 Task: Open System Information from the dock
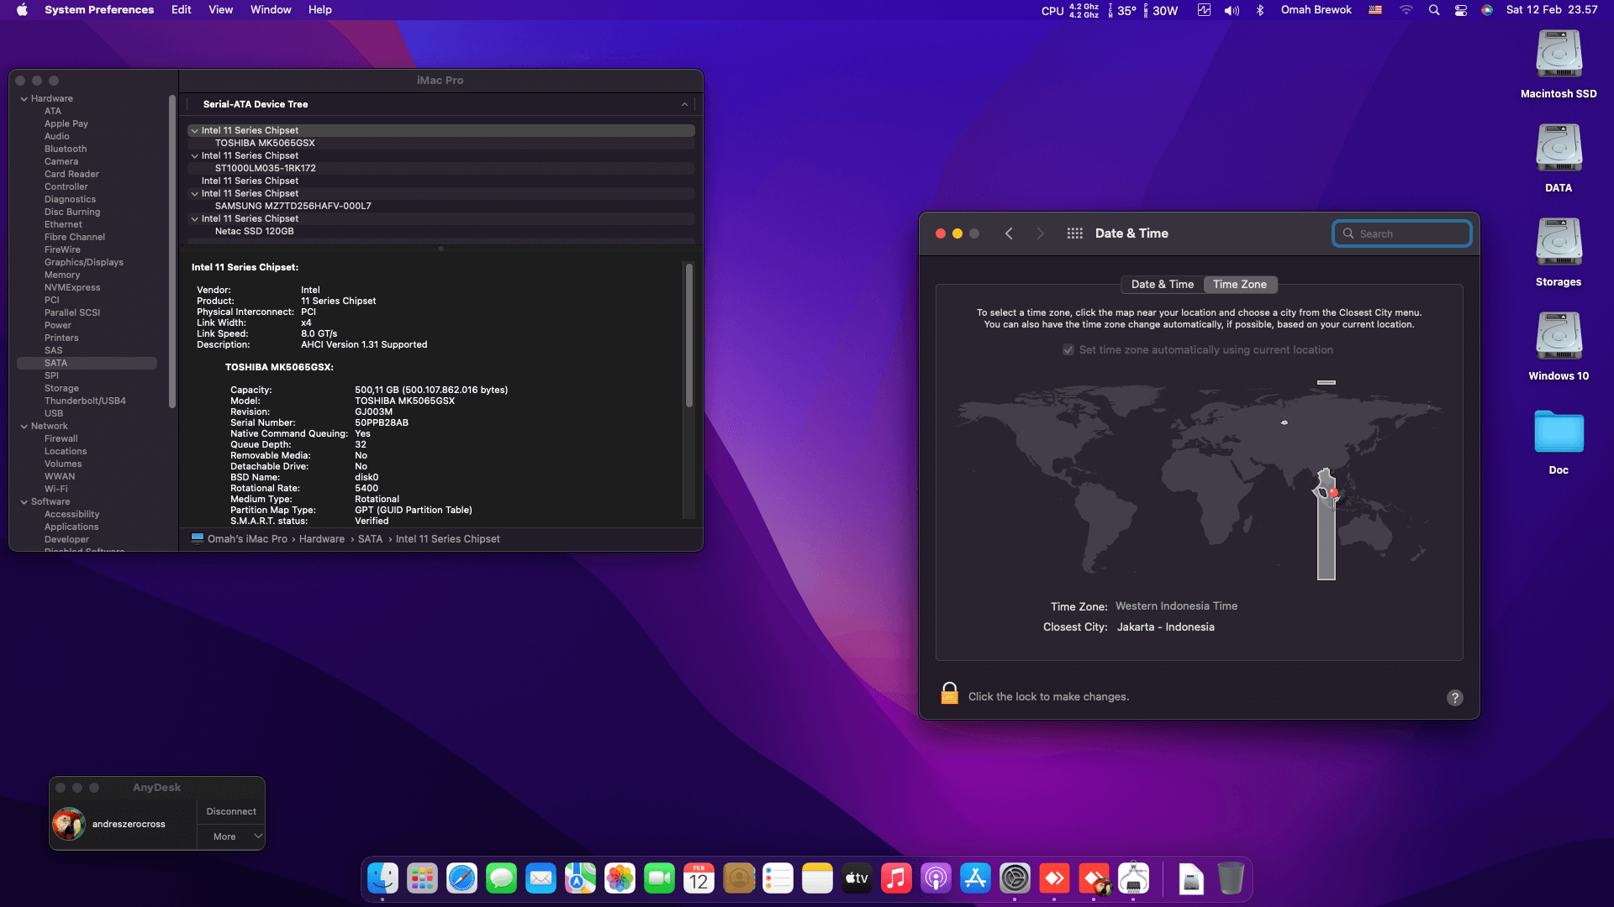coord(1133,878)
